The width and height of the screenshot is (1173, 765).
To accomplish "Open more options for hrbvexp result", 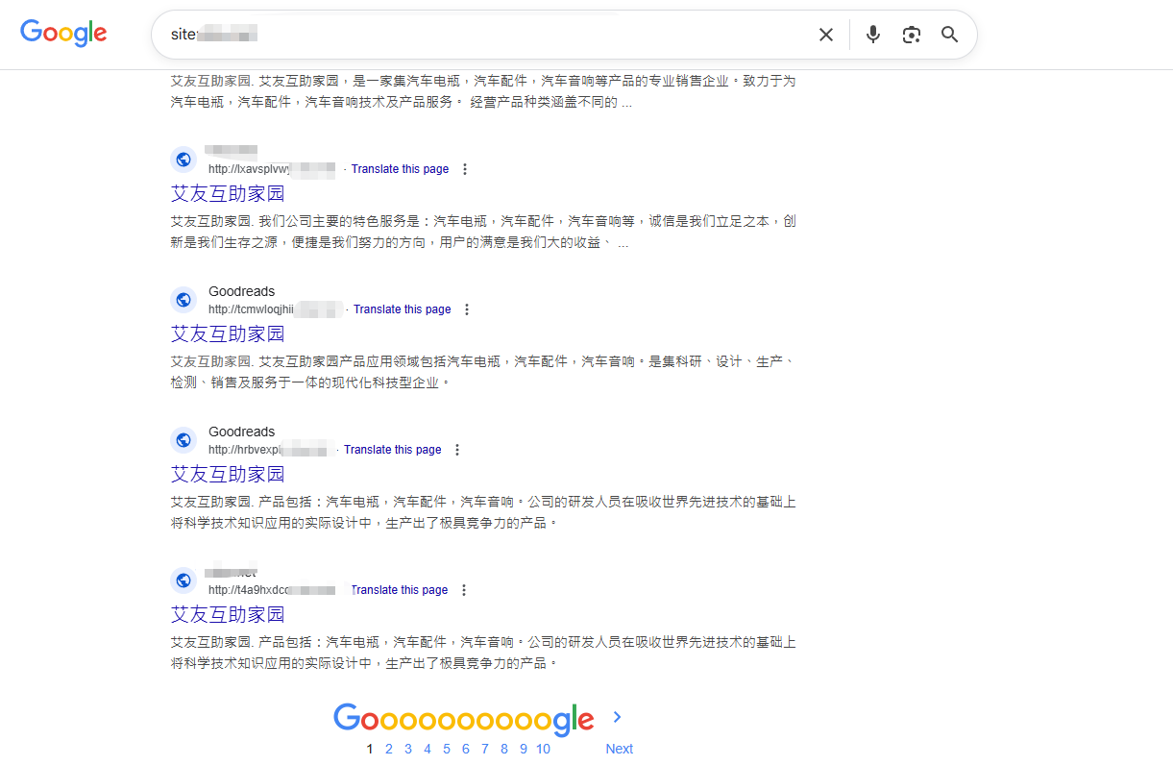I will point(457,450).
